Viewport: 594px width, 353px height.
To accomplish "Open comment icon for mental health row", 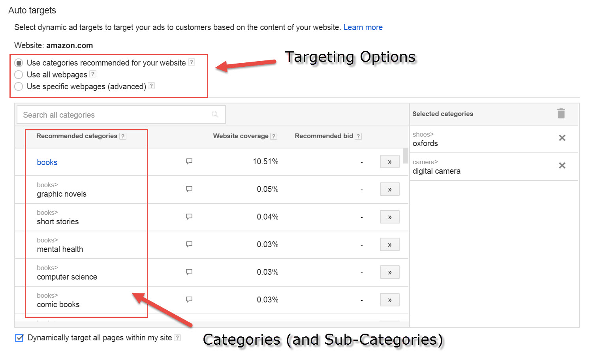I will coord(189,244).
